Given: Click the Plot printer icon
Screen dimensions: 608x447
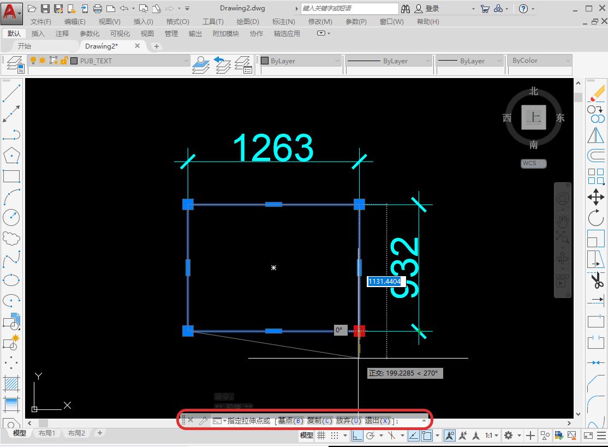Looking at the screenshot, I should click(98, 8).
